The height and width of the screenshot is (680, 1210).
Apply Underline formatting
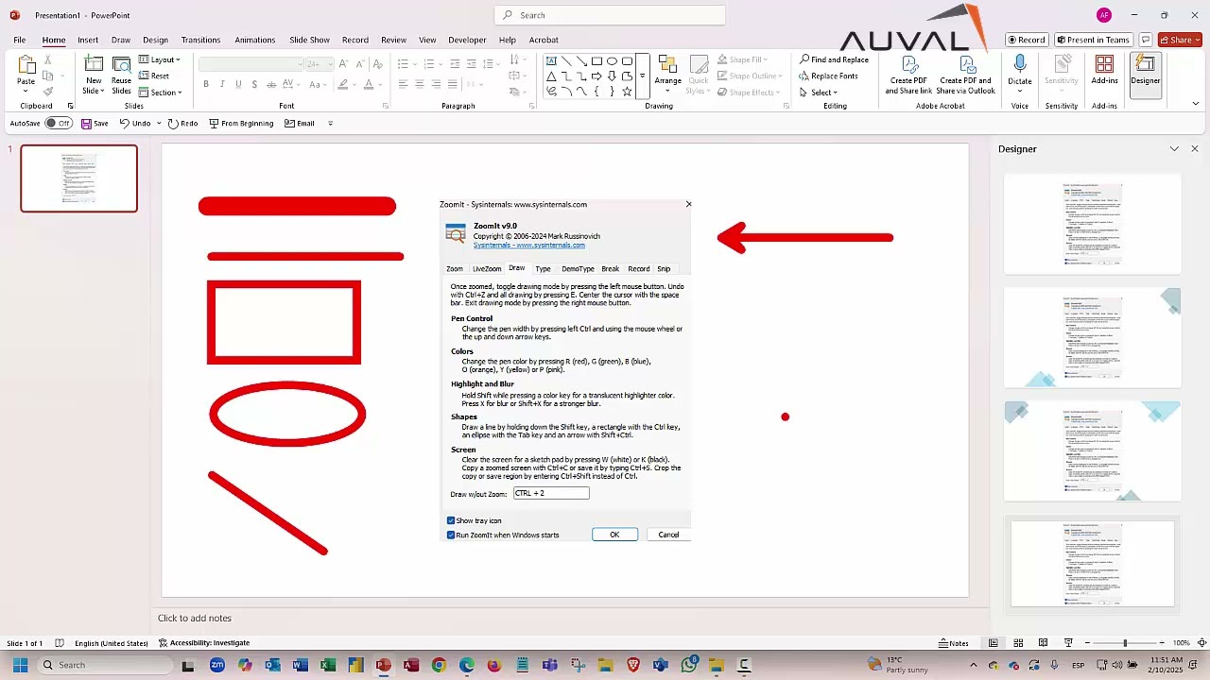click(x=238, y=84)
